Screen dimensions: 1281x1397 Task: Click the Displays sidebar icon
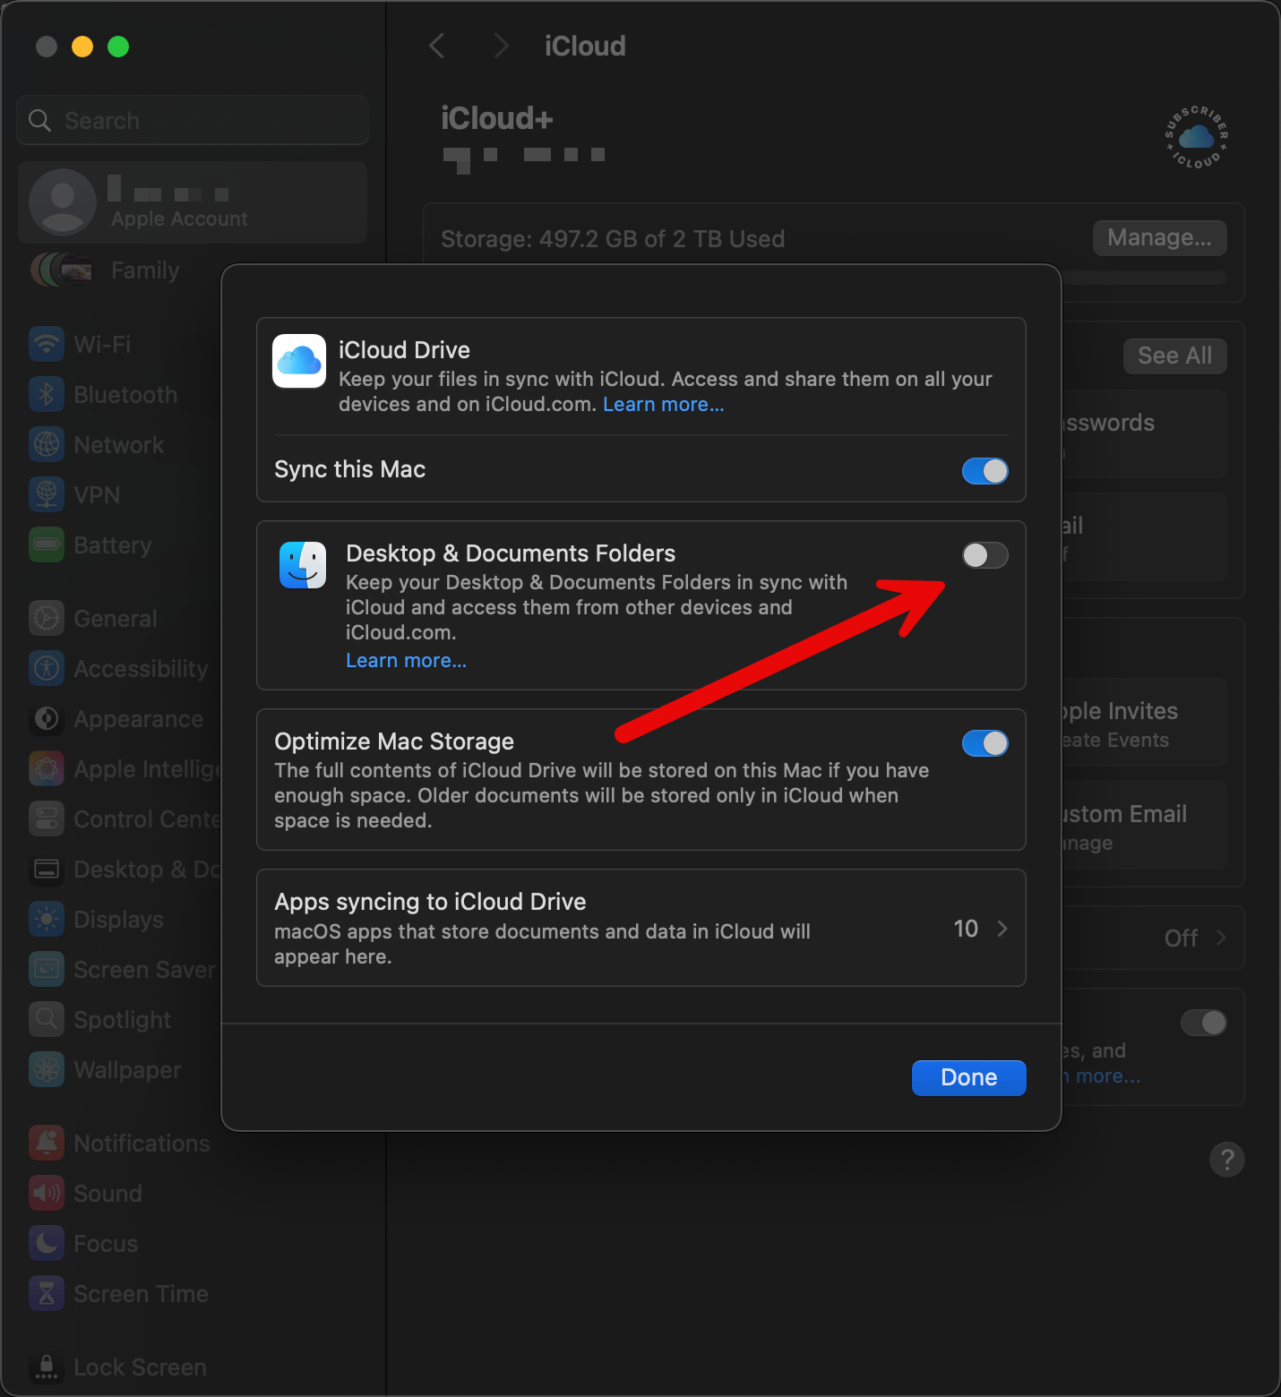pyautogui.click(x=47, y=919)
